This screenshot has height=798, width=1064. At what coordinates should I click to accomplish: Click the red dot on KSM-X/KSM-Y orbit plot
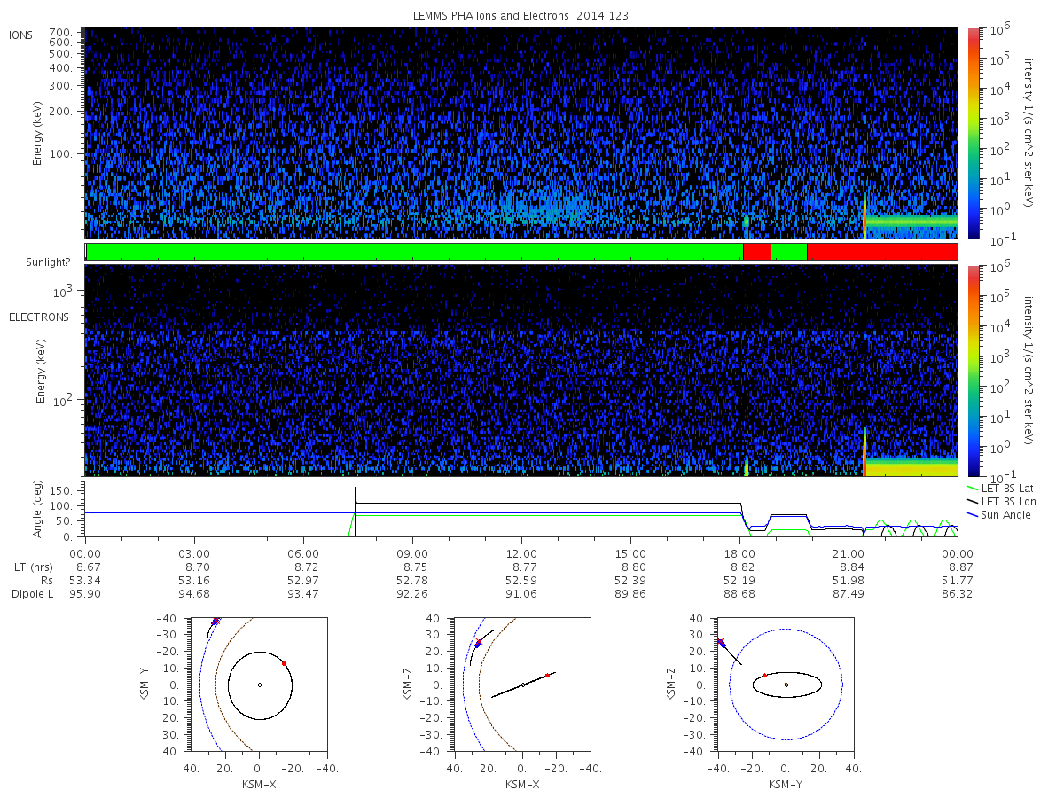(284, 663)
